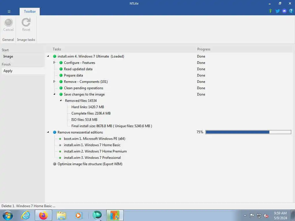The height and width of the screenshot is (221, 295).
Task: Select ISO files: 53.8 MB row
Action: [84, 120]
